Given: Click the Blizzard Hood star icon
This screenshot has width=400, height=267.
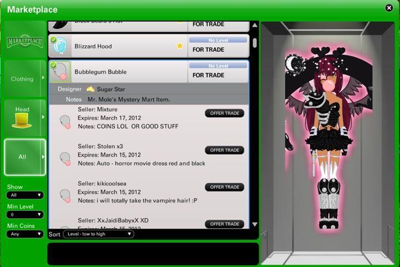Looking at the screenshot, I should [180, 46].
